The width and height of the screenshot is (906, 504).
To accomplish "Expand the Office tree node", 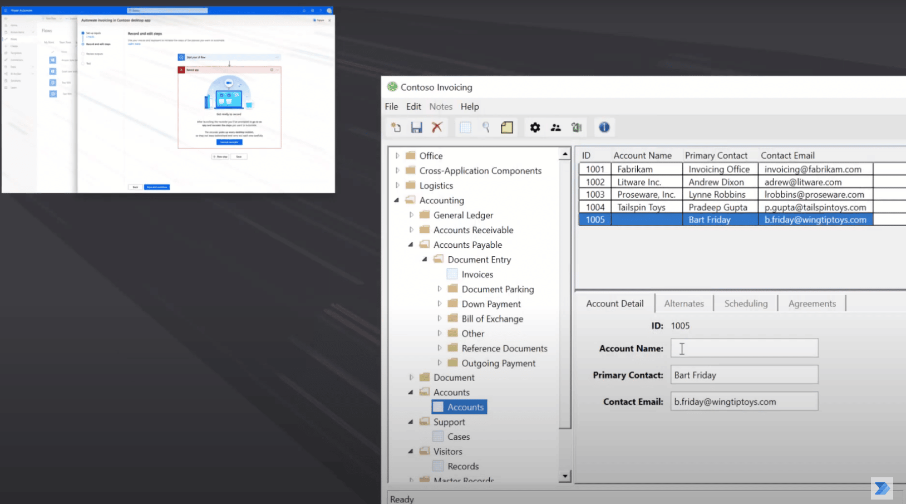I will [397, 155].
